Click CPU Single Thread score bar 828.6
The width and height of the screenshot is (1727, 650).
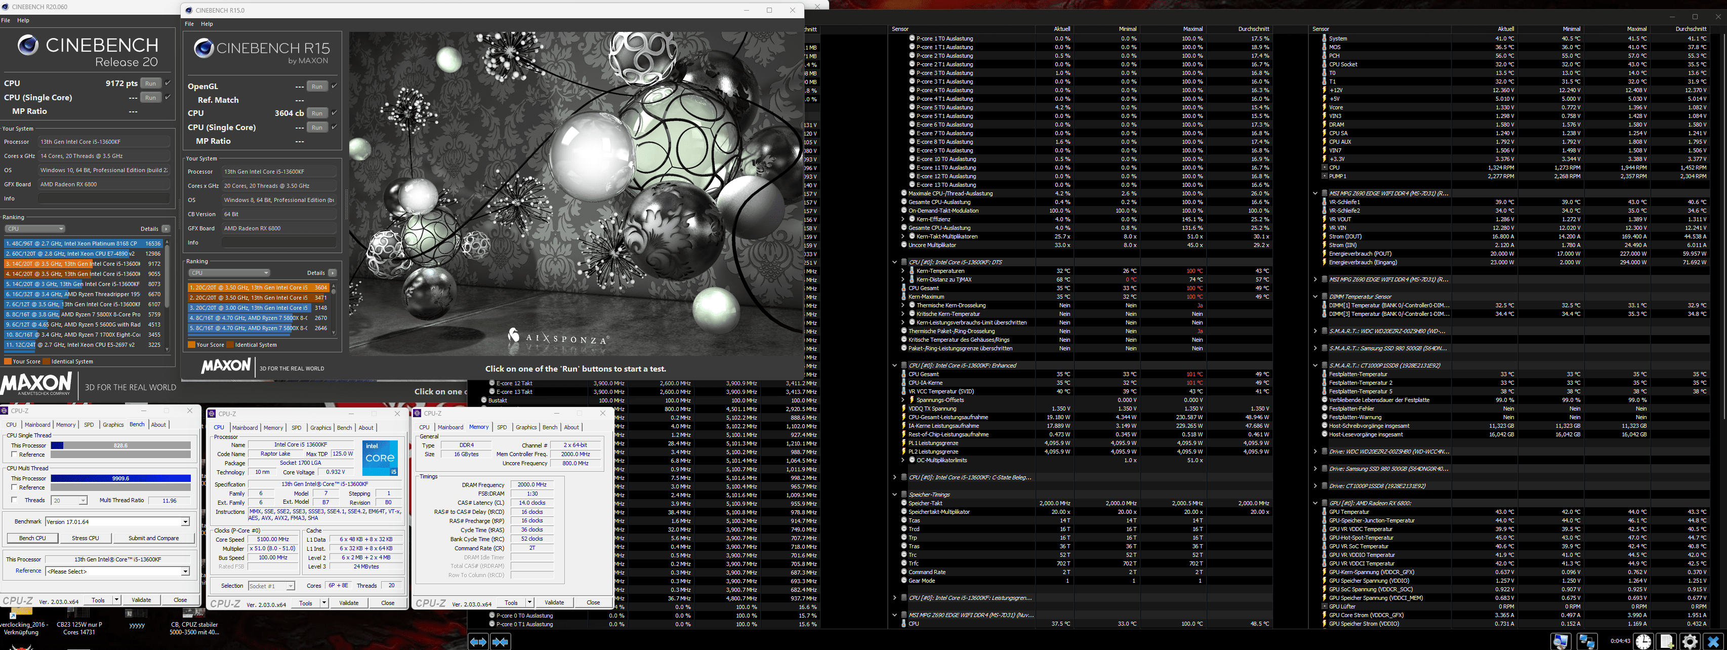[120, 445]
